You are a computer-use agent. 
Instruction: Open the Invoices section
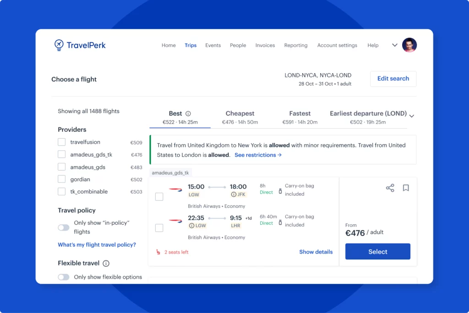pyautogui.click(x=265, y=45)
